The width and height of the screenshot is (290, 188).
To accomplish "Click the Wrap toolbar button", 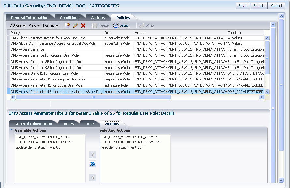I will click(147, 25).
